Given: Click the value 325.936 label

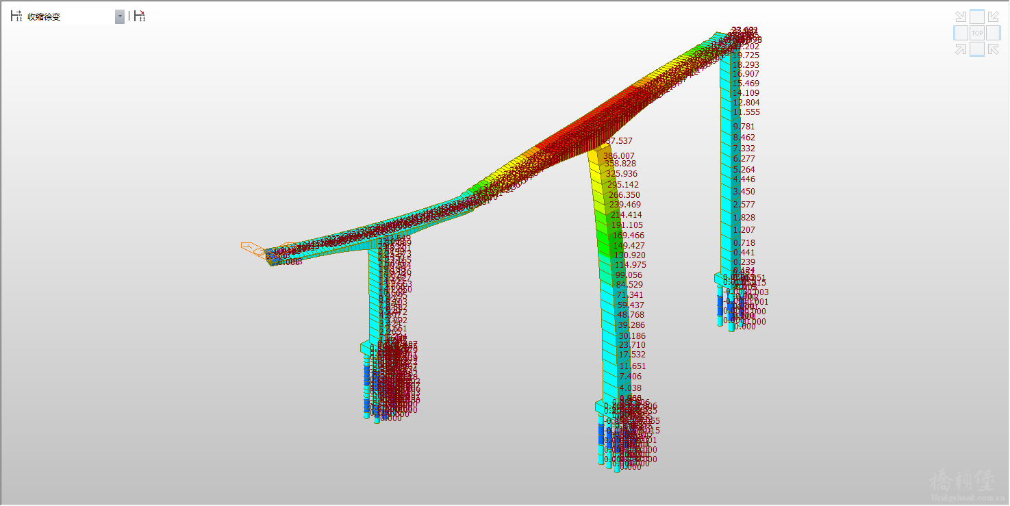Looking at the screenshot, I should click(621, 174).
